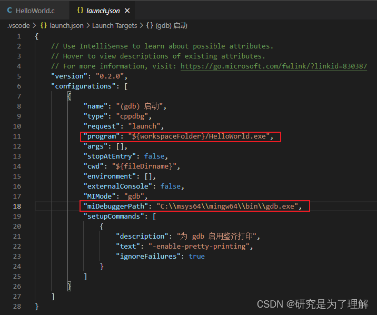Click the "为 gdb 启用整齐打印" description value
Viewport: 377px width, 315px height.
tap(216, 237)
